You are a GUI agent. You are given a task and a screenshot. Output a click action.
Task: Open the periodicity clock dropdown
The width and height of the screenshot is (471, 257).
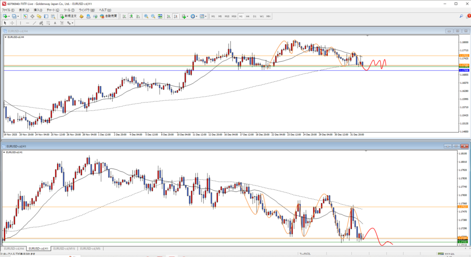[197, 16]
